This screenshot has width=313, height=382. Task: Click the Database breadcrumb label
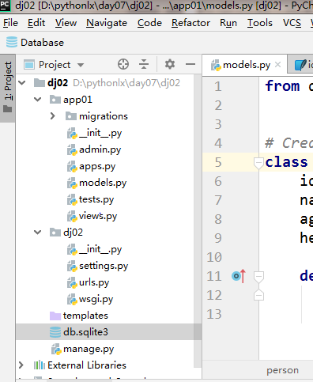click(x=42, y=43)
